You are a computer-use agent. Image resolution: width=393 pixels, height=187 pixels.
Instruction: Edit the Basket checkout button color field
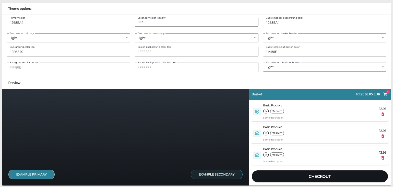[x=325, y=52]
